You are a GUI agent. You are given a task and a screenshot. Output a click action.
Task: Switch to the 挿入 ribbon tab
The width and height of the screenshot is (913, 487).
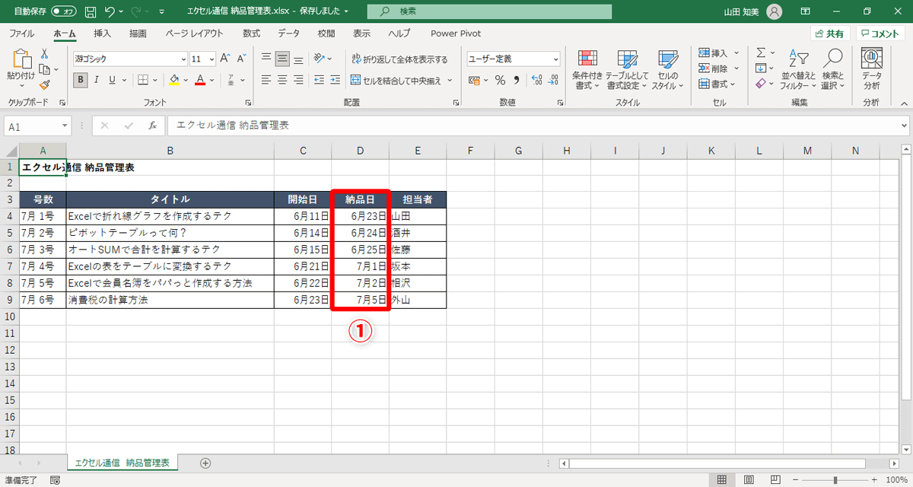(x=102, y=33)
